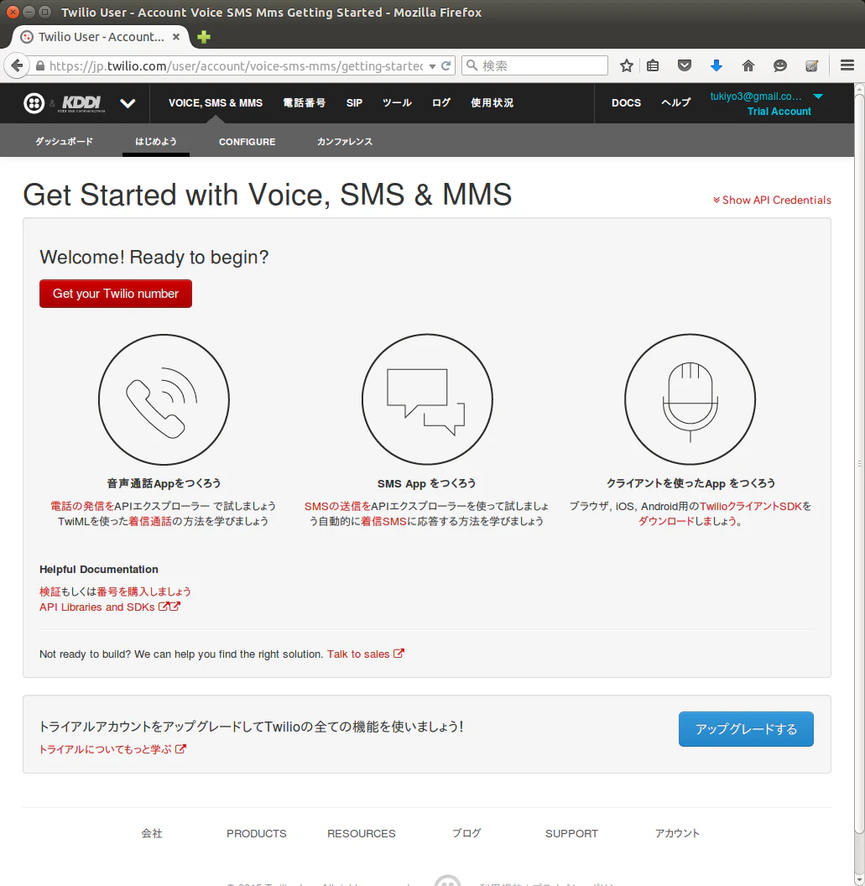
Task: Open the Firefox hamburger menu
Action: click(x=847, y=65)
